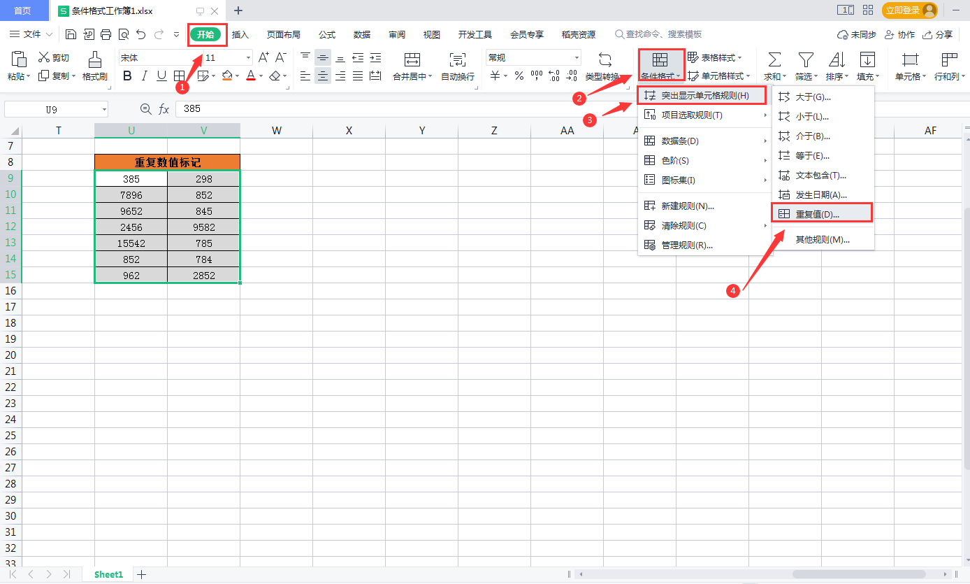
Task: Click the Wrap Text (自动换行) button
Action: [458, 66]
